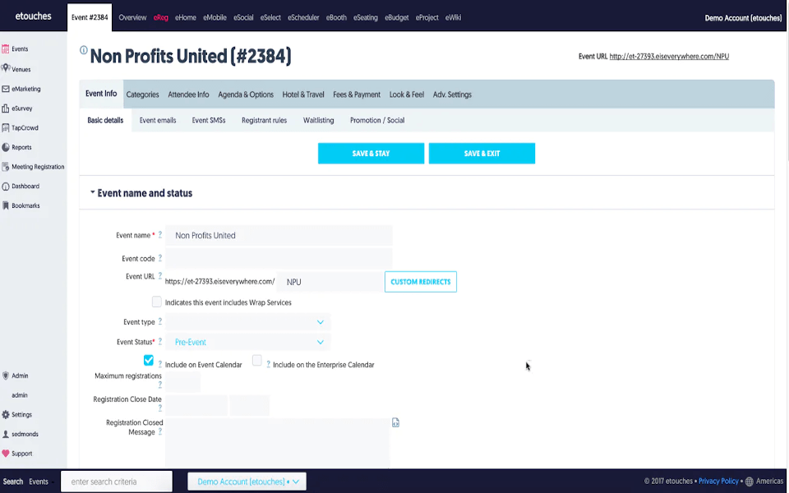Open the Event type dropdown
The width and height of the screenshot is (789, 493).
[x=247, y=322]
